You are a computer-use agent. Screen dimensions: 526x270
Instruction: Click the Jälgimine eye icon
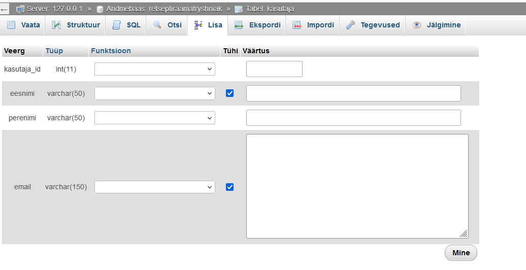click(x=417, y=25)
